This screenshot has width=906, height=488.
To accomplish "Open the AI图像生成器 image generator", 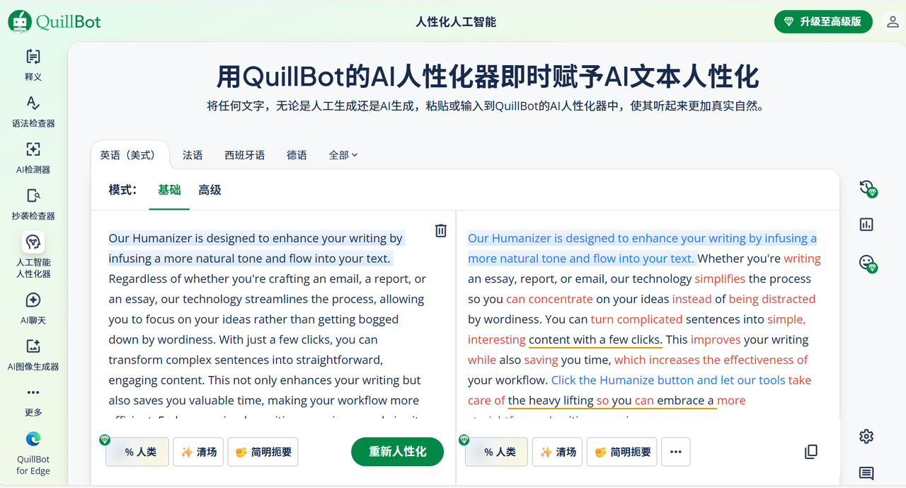I will [33, 355].
